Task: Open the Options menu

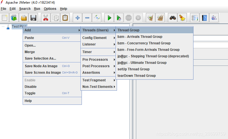Action: point(50,9)
